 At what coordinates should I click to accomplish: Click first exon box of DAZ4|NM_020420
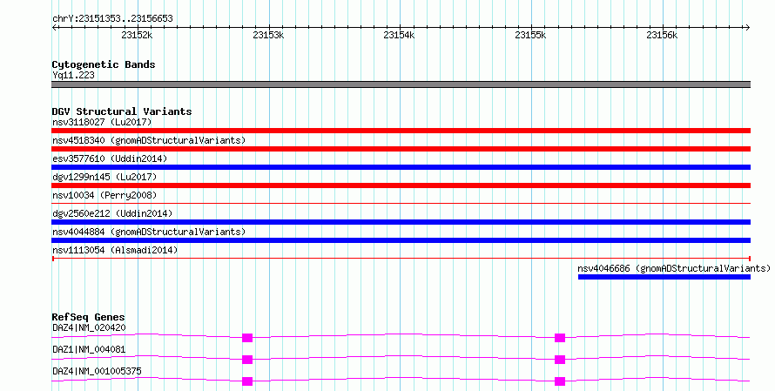(x=247, y=338)
